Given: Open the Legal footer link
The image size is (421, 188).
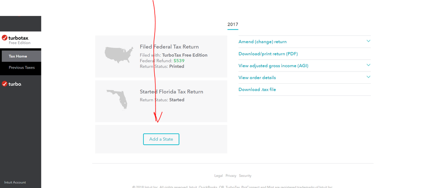Looking at the screenshot, I should pos(218,175).
